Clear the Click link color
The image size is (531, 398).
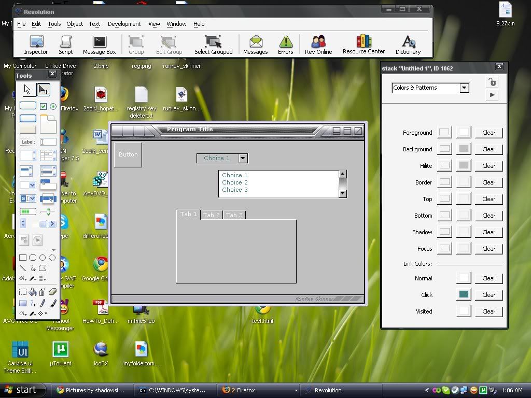(x=488, y=295)
